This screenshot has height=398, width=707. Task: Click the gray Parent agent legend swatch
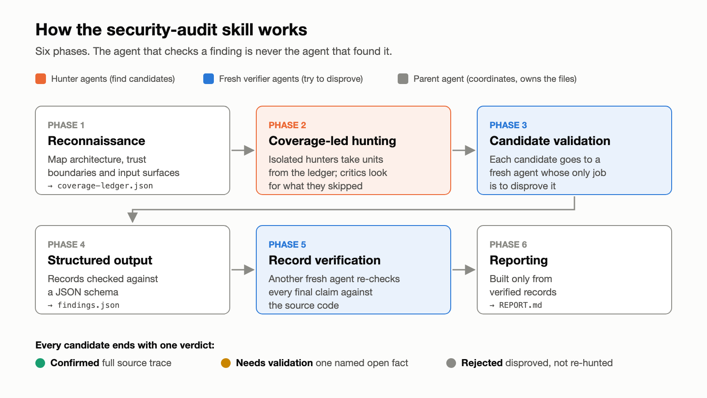point(403,79)
